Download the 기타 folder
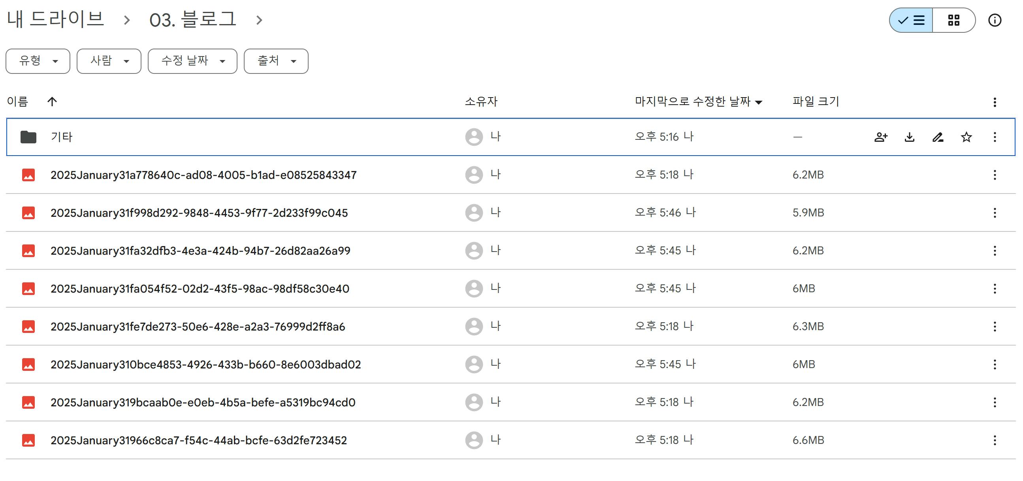Image resolution: width=1023 pixels, height=481 pixels. pyautogui.click(x=909, y=137)
